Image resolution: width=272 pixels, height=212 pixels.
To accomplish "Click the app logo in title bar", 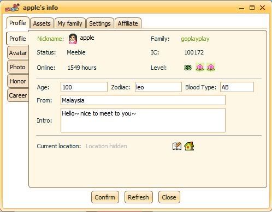I will (12, 8).
